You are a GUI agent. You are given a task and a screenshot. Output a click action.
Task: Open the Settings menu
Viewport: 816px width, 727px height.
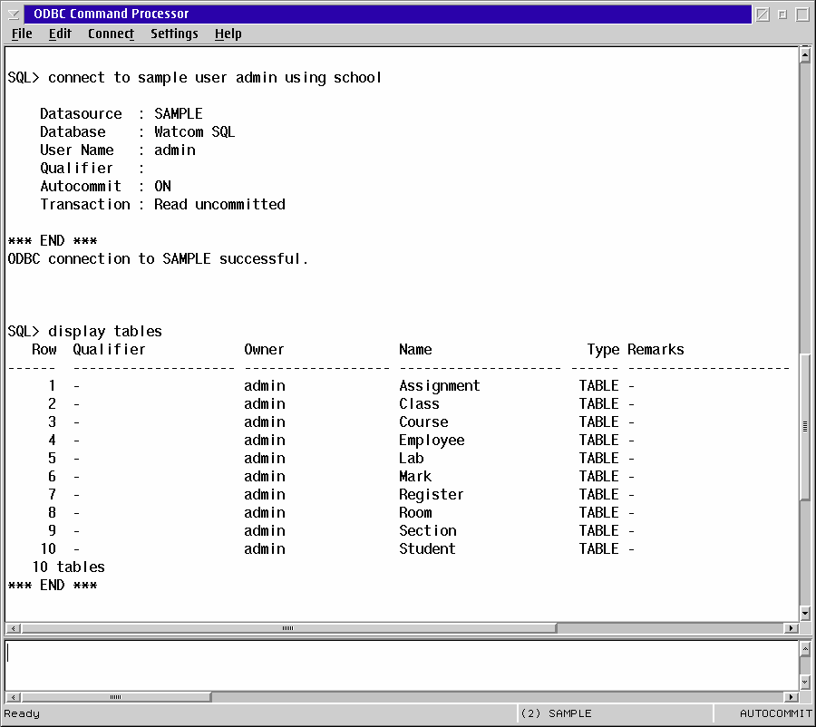[x=174, y=34]
